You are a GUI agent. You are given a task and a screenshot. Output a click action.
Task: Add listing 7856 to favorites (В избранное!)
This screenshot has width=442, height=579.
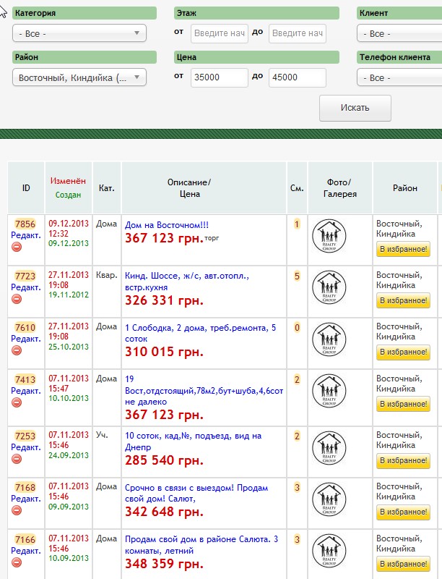pyautogui.click(x=403, y=250)
